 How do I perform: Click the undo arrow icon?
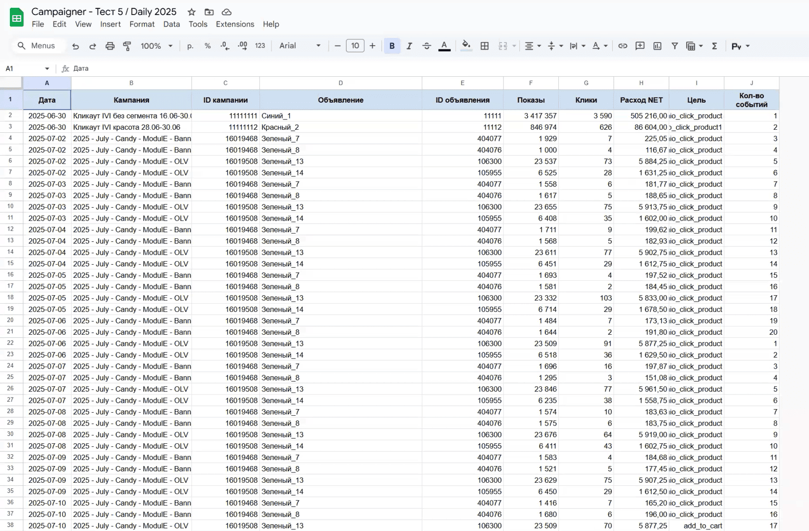click(76, 46)
